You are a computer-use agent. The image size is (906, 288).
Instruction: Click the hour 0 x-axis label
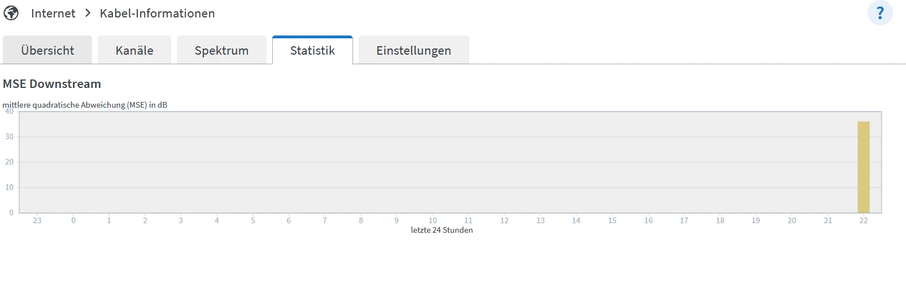click(x=73, y=220)
